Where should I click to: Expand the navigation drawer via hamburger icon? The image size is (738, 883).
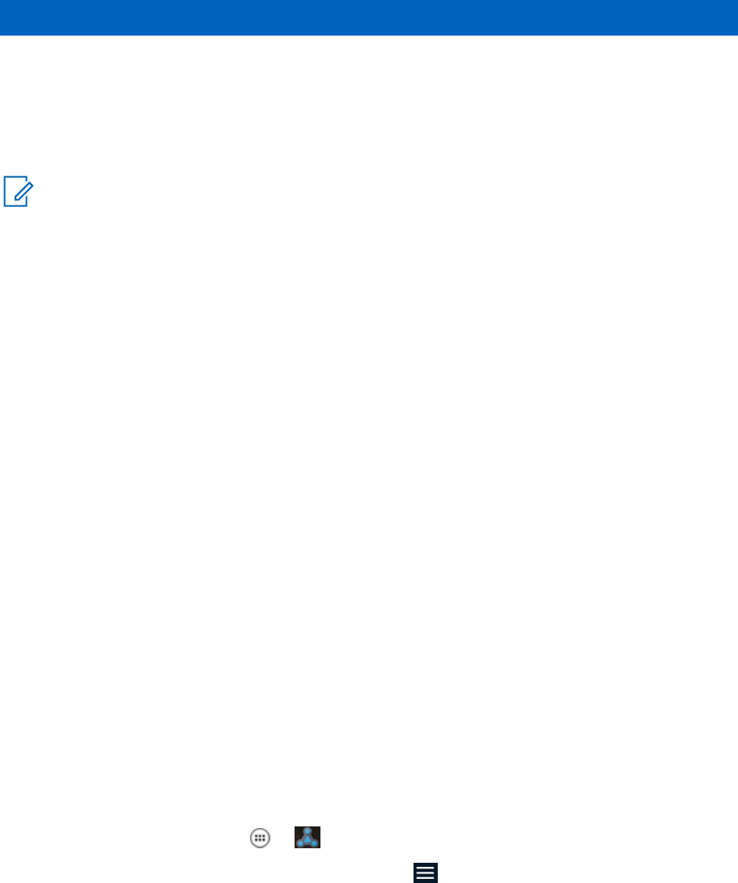click(x=426, y=872)
